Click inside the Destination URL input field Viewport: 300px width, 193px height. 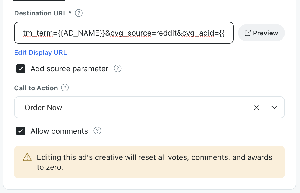124,33
